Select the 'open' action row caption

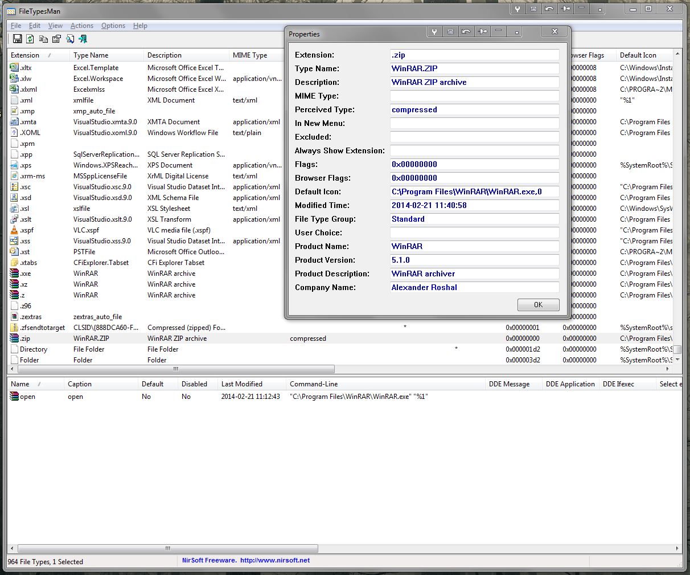click(x=75, y=396)
